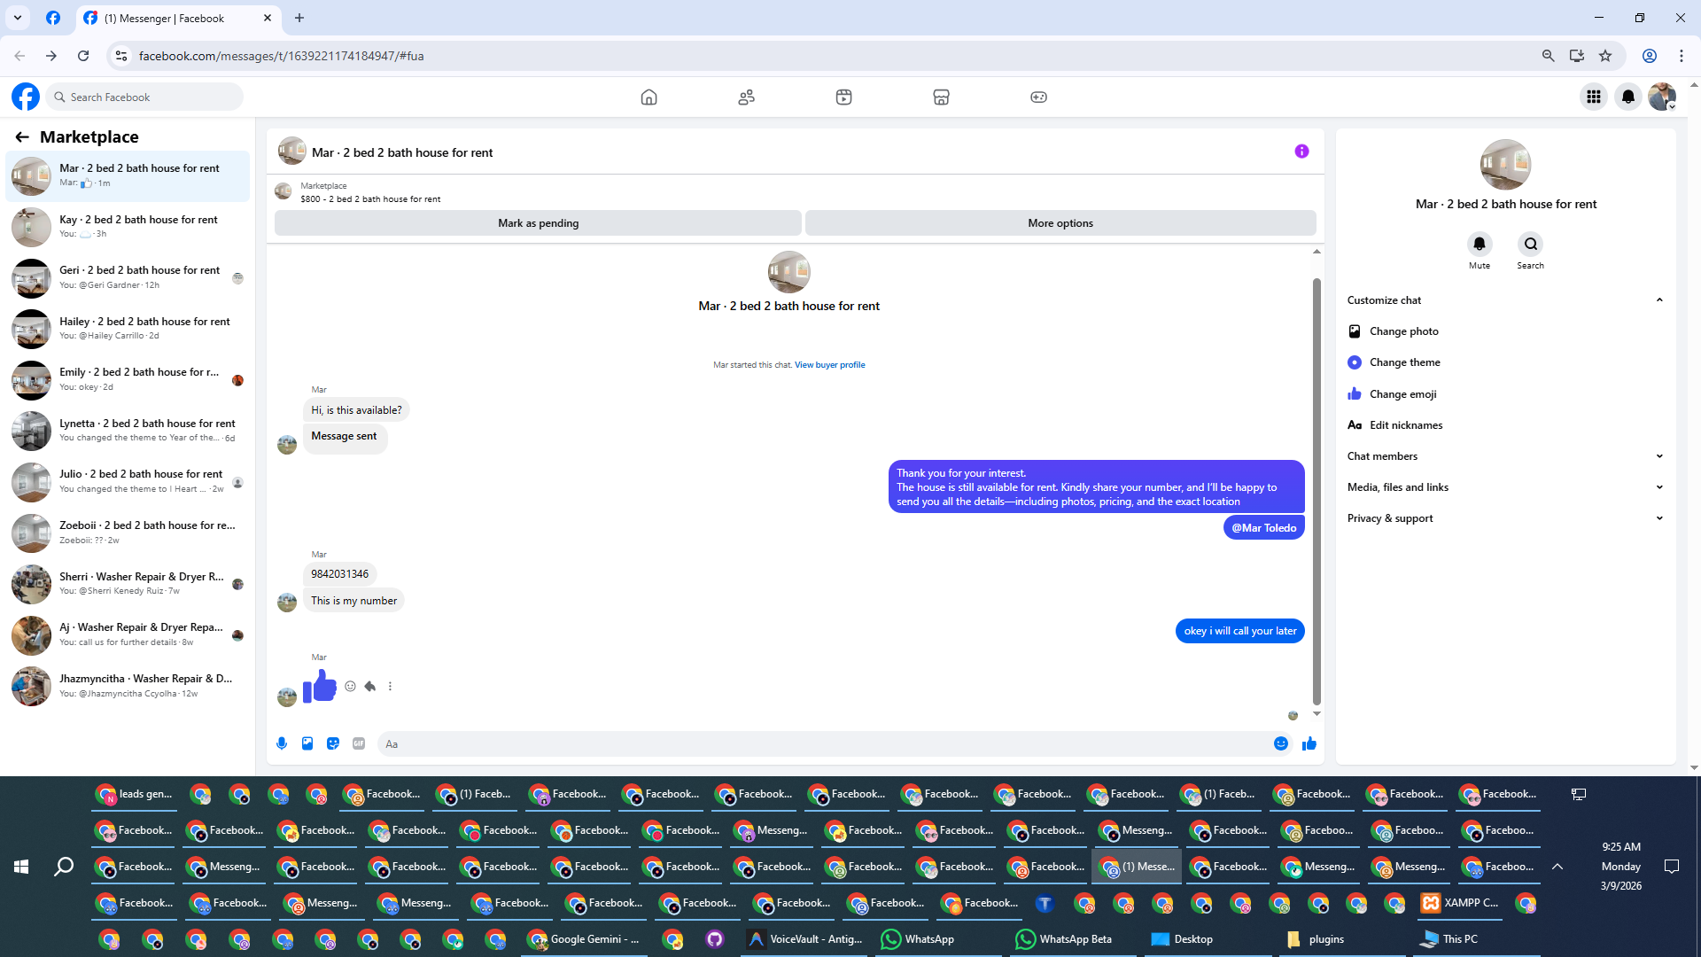The height and width of the screenshot is (957, 1701).
Task: Change the chat theme
Action: 1404,362
